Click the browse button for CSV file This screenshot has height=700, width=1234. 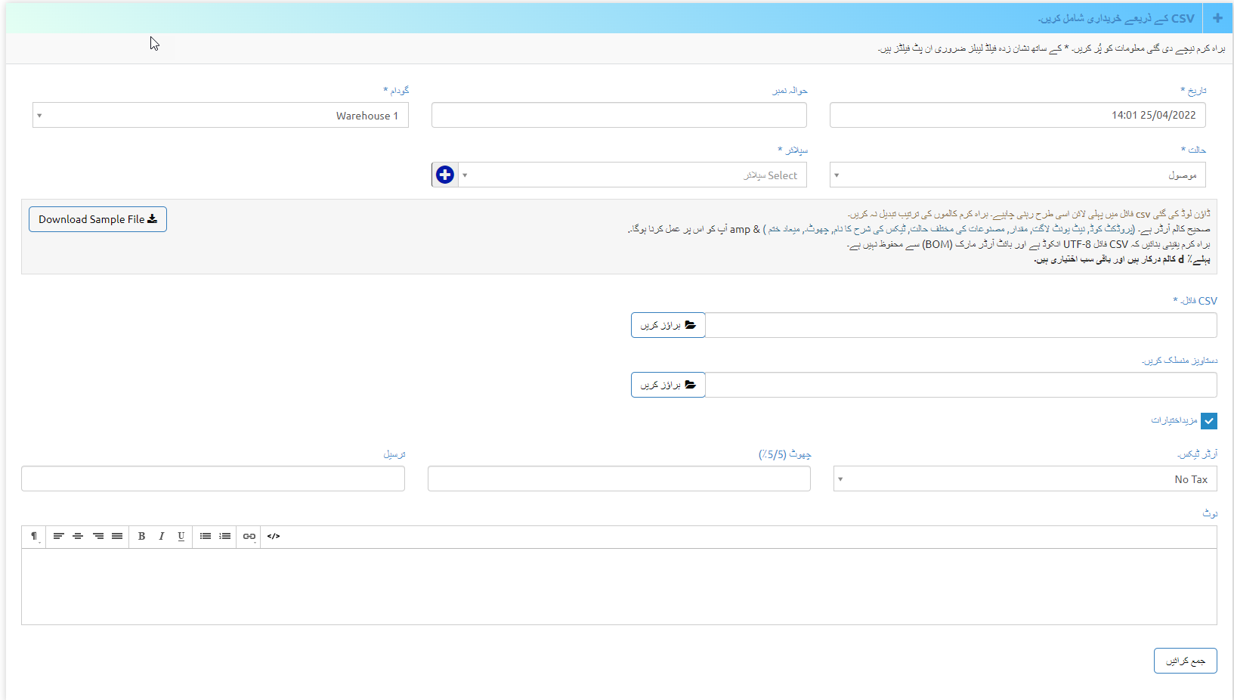point(668,325)
